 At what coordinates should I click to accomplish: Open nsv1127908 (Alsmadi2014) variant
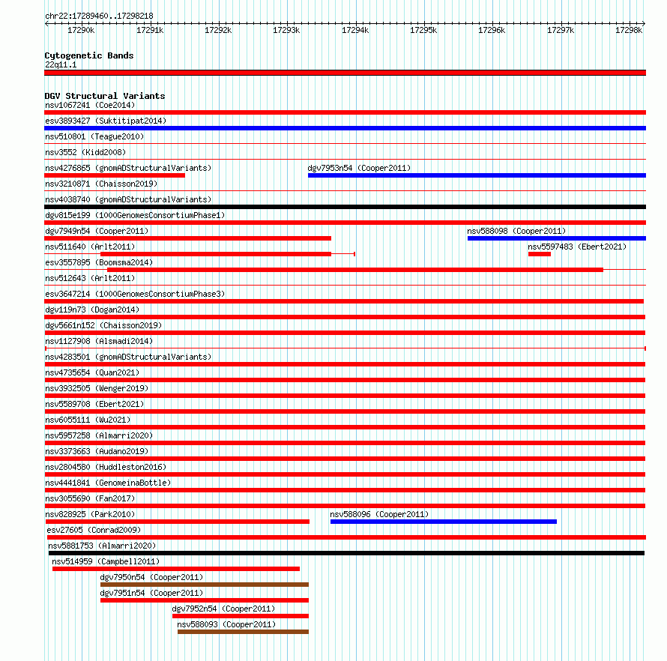99,341
